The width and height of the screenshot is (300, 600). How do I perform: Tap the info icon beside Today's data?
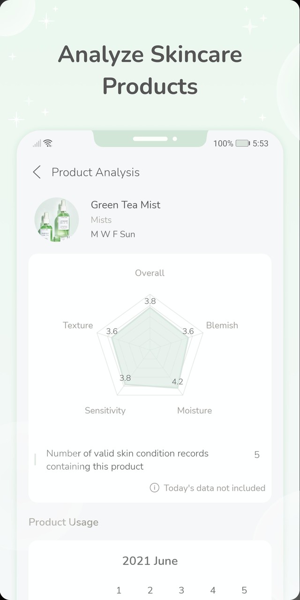tap(154, 488)
